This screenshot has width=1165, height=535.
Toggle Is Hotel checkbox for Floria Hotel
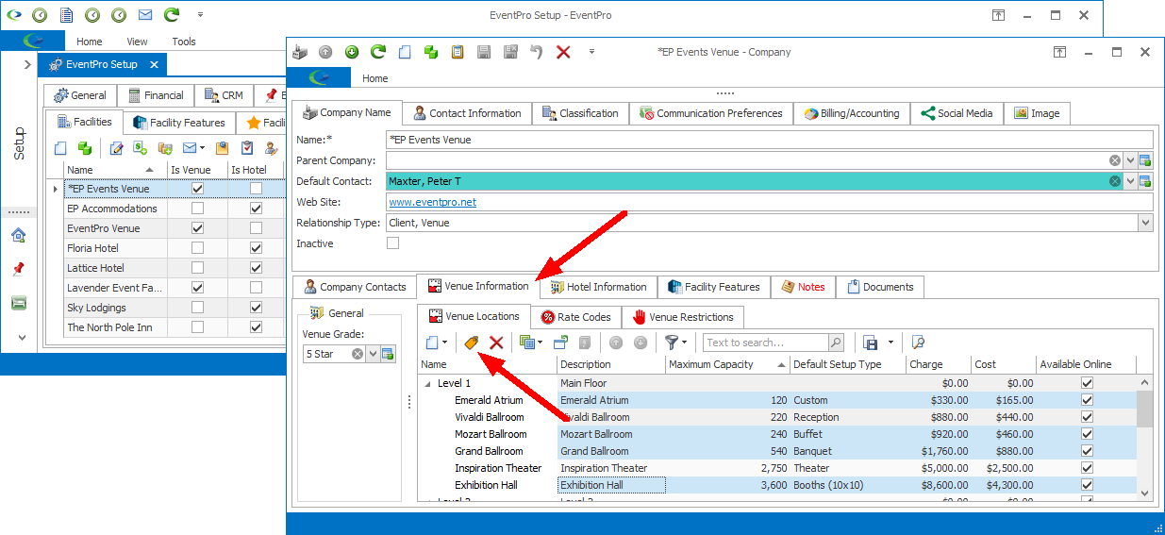pos(256,248)
